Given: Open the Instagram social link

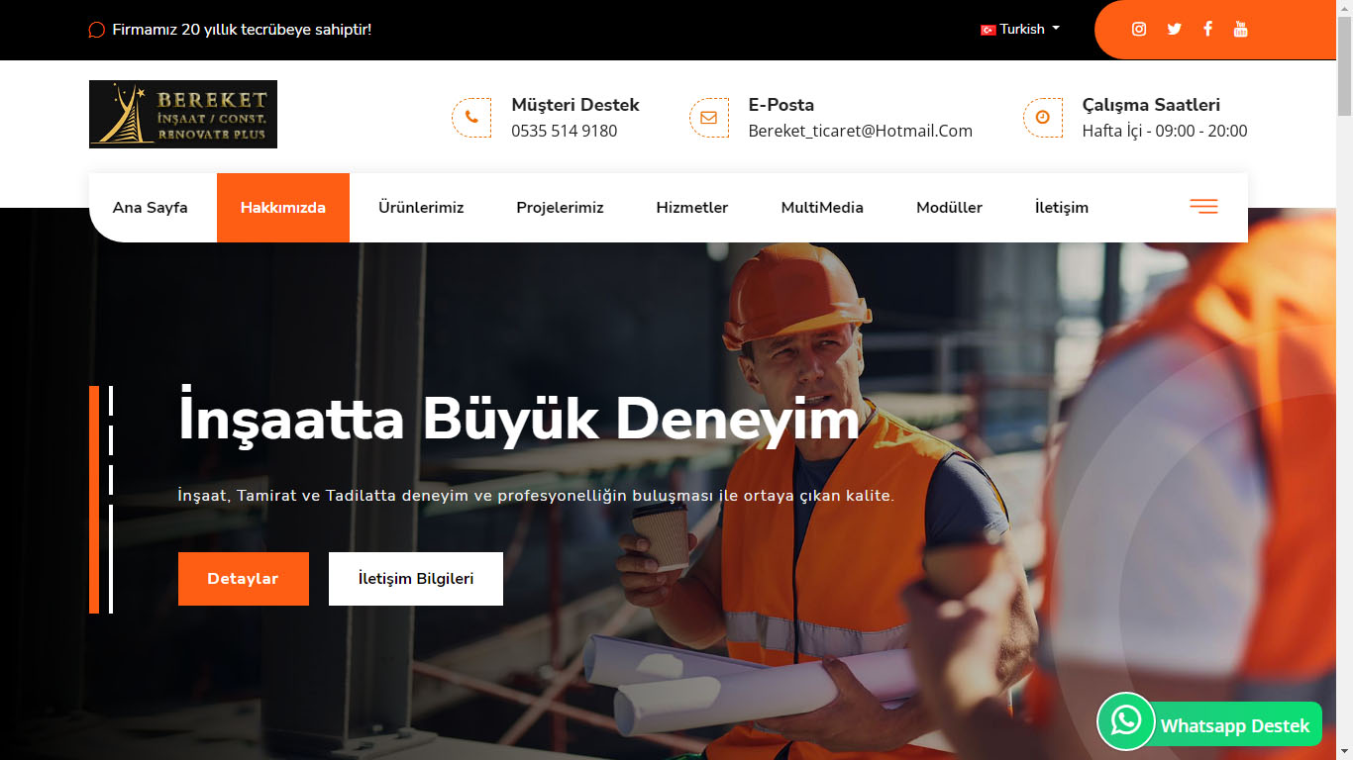Looking at the screenshot, I should tap(1139, 29).
